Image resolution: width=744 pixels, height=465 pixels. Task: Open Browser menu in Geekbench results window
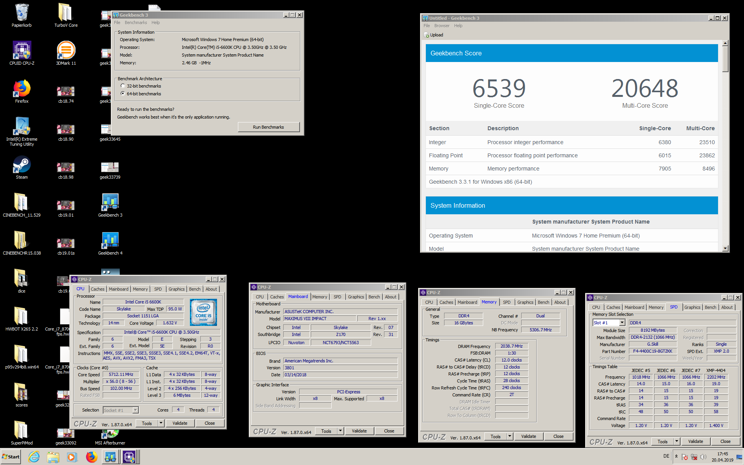click(x=442, y=26)
